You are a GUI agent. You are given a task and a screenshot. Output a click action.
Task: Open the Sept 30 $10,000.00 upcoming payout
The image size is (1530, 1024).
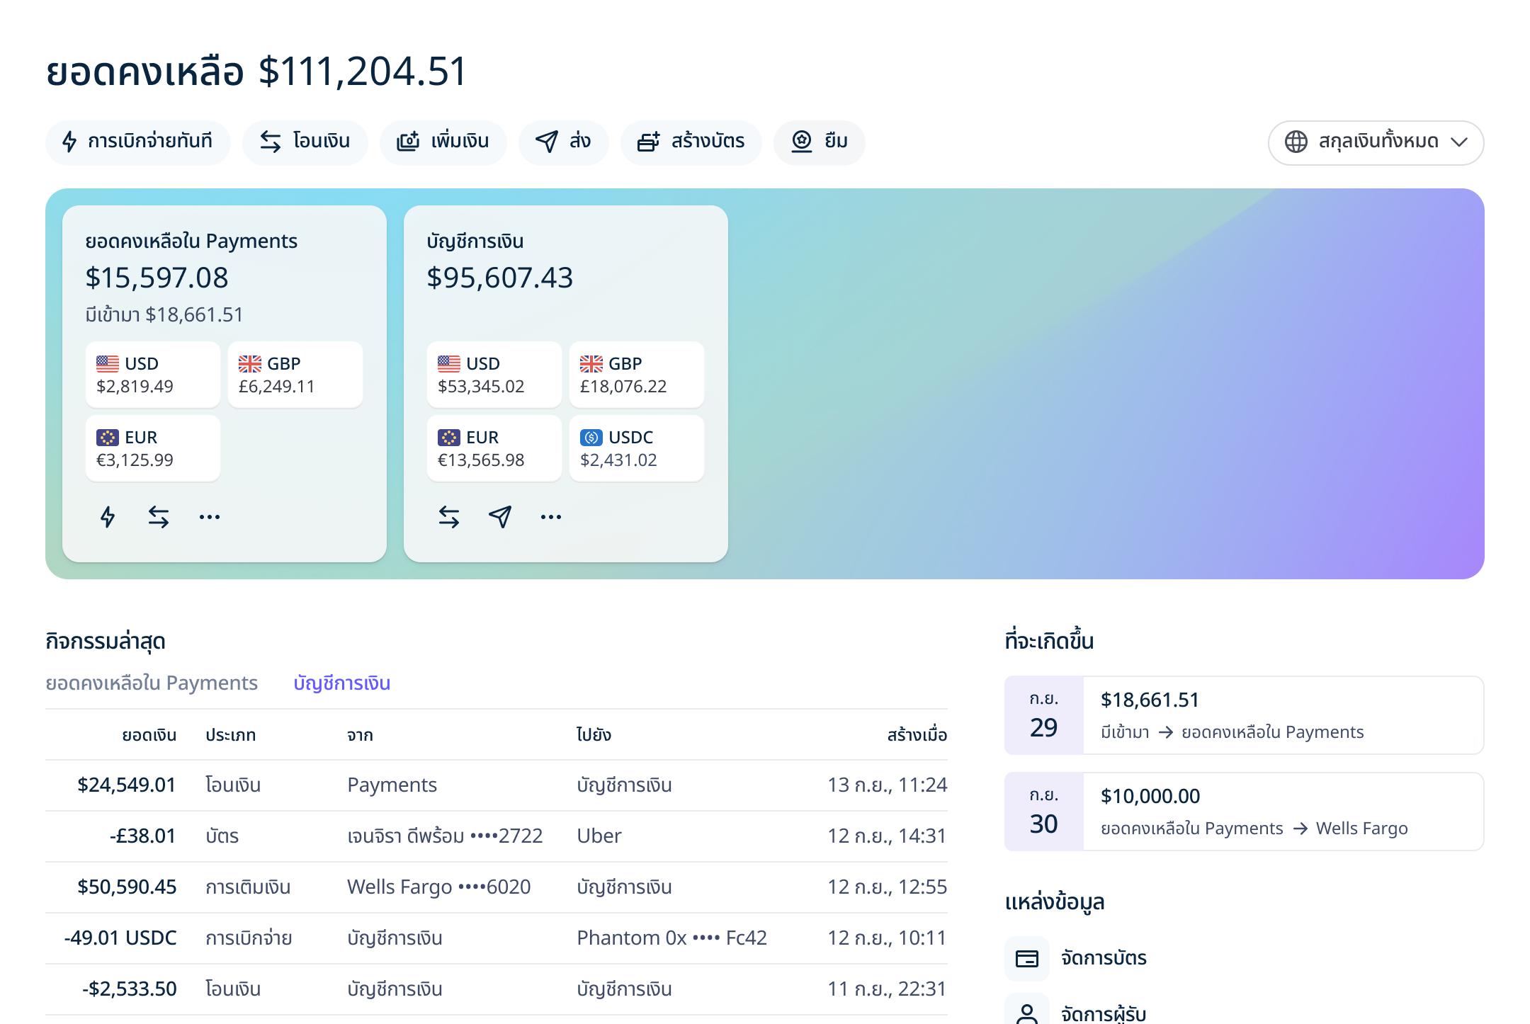pos(1244,812)
